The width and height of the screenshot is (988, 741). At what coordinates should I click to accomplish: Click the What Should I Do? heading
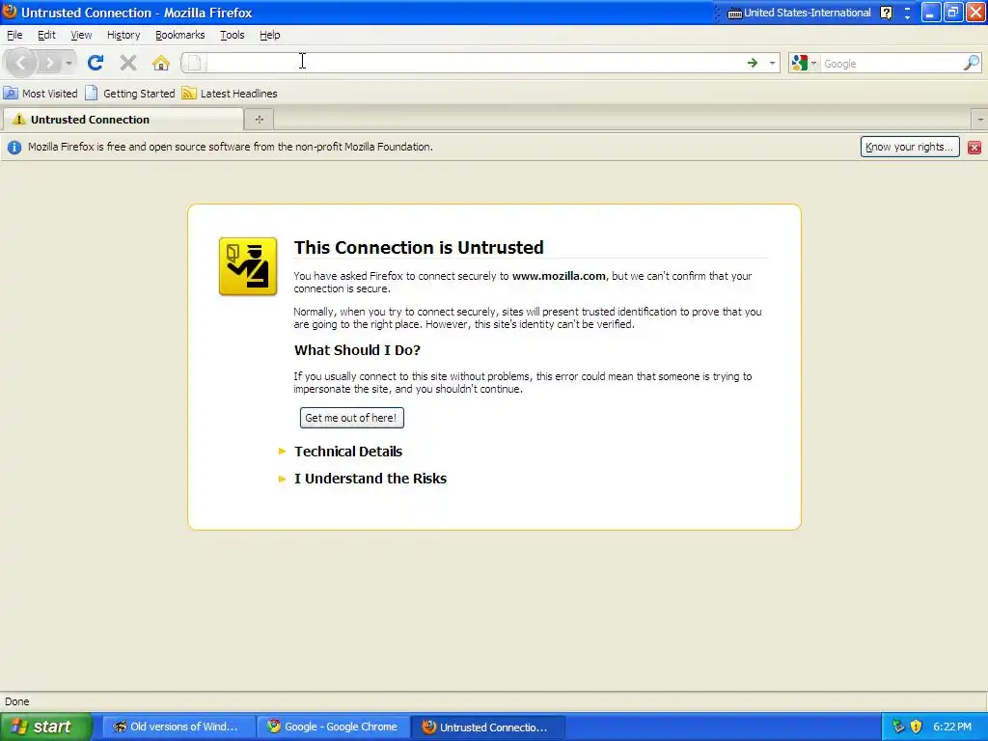[x=357, y=349]
